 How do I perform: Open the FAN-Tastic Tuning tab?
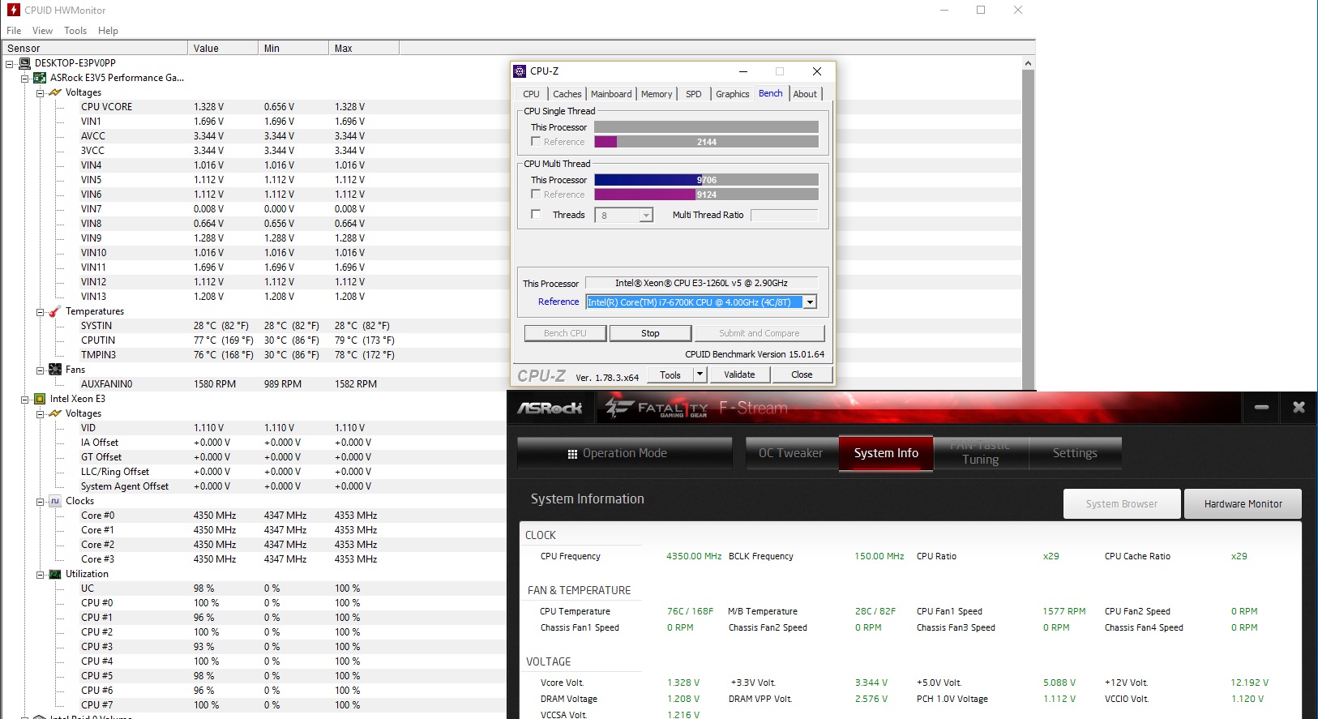pyautogui.click(x=981, y=453)
